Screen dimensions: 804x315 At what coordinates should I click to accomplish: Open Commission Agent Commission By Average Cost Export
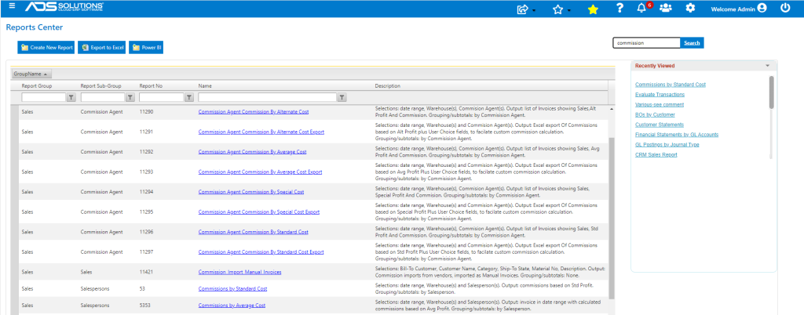click(x=260, y=172)
